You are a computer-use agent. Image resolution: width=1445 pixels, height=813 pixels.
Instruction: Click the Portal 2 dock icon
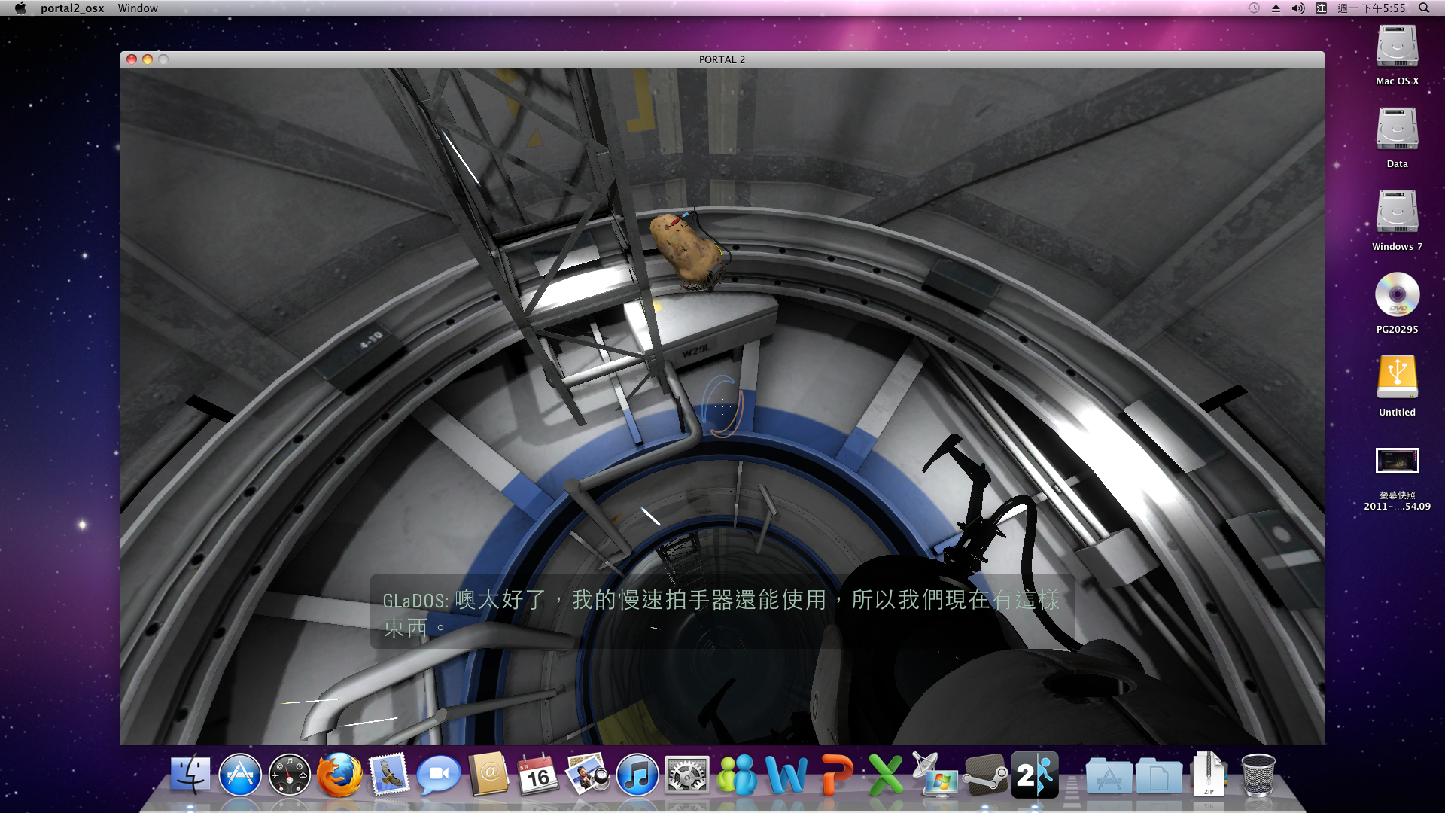click(1035, 775)
